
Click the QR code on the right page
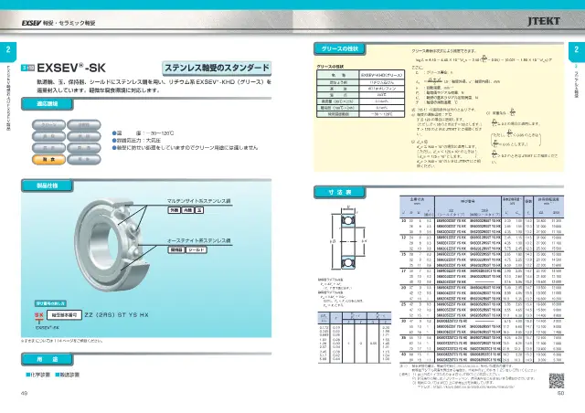point(557,380)
